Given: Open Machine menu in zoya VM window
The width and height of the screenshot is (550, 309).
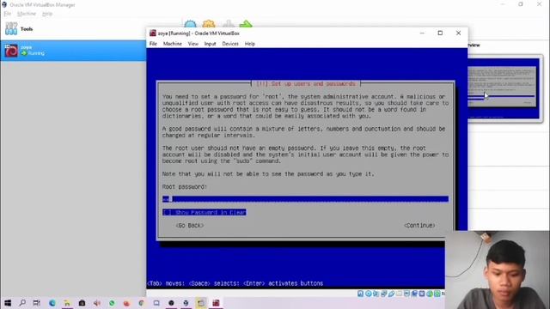Looking at the screenshot, I should [173, 44].
